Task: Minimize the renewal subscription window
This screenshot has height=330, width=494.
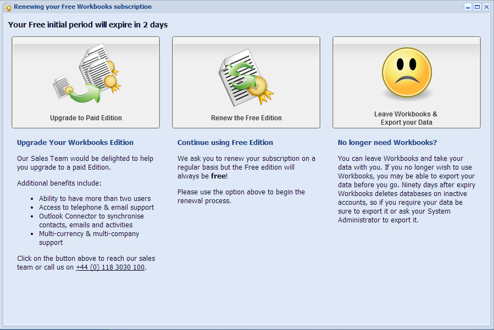Action: tap(468, 7)
